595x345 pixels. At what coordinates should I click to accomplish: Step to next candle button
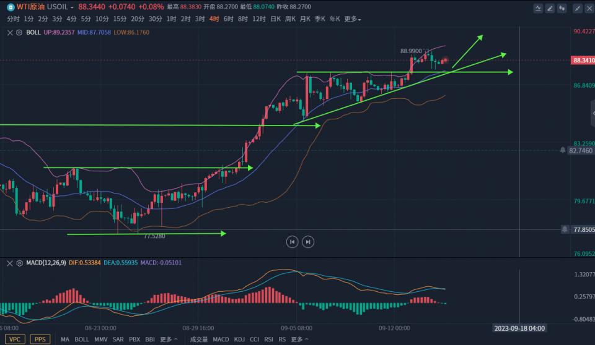click(308, 242)
